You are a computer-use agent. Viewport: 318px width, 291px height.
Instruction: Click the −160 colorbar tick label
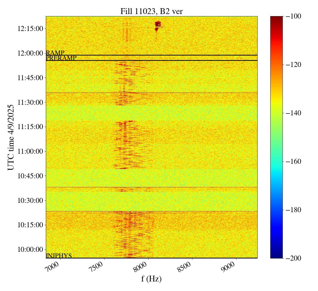(x=293, y=161)
